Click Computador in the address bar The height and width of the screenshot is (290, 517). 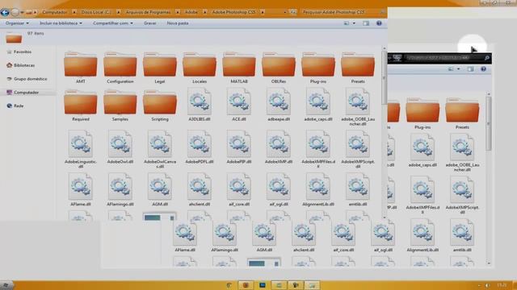click(55, 12)
